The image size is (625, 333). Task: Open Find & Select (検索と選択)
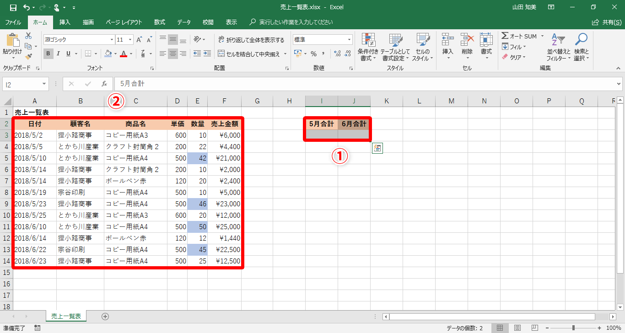[x=581, y=47]
